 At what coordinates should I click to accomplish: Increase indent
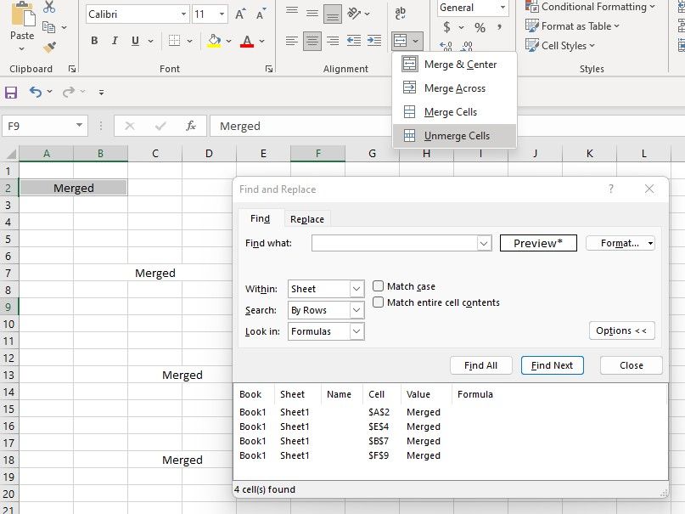click(x=374, y=41)
